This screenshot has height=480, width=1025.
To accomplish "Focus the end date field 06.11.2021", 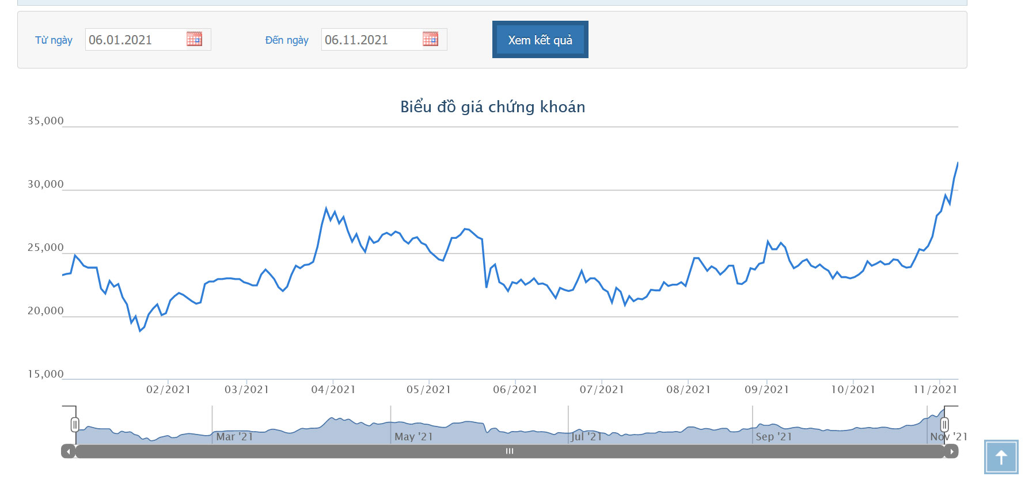I will [371, 40].
